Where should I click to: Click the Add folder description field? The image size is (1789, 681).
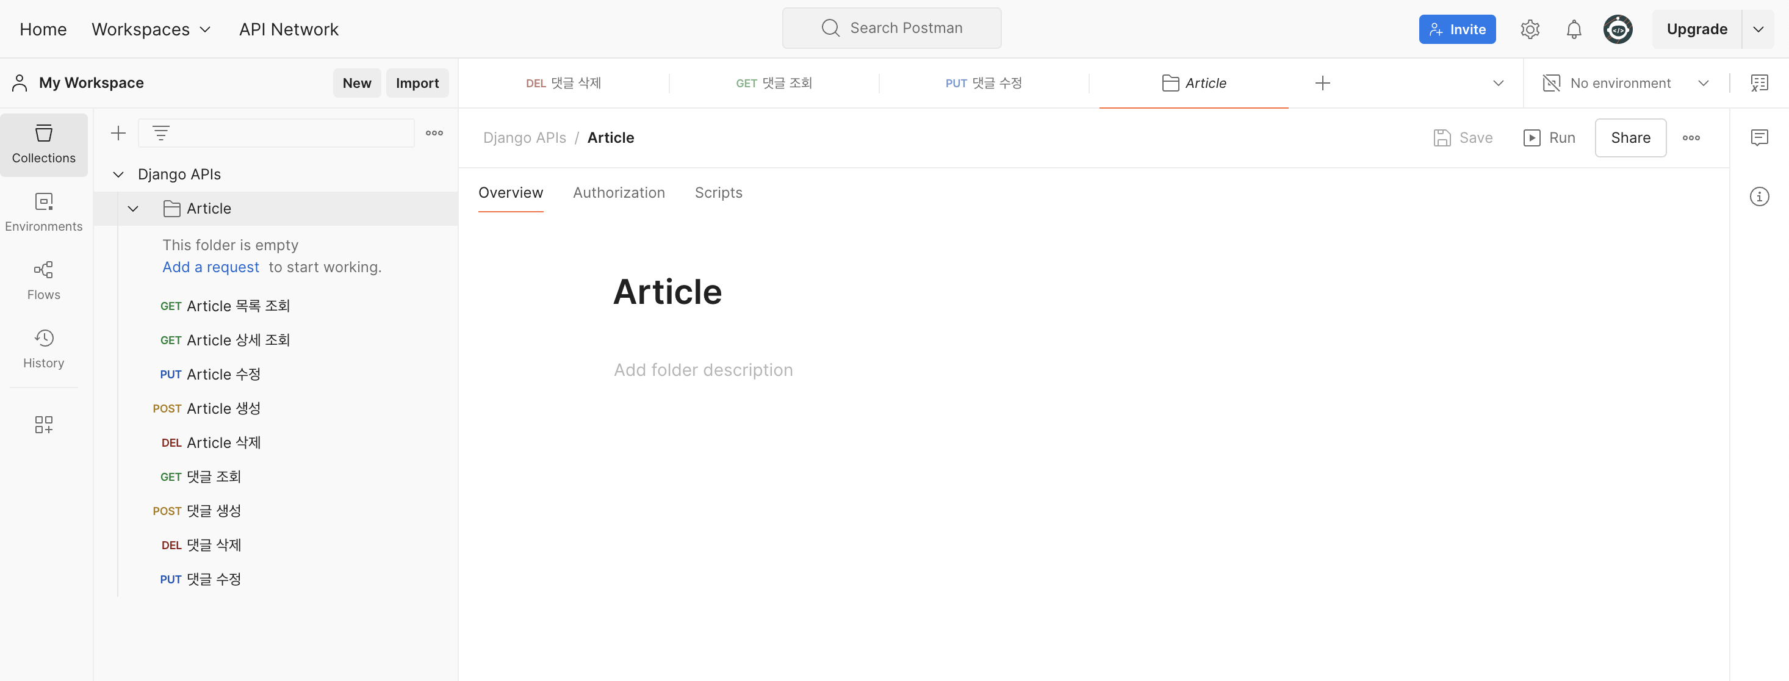coord(703,370)
